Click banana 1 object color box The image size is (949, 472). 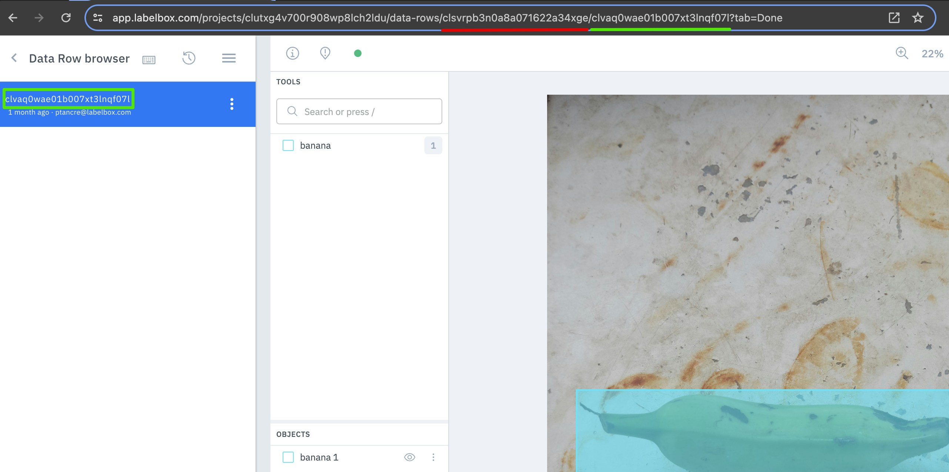(x=288, y=458)
